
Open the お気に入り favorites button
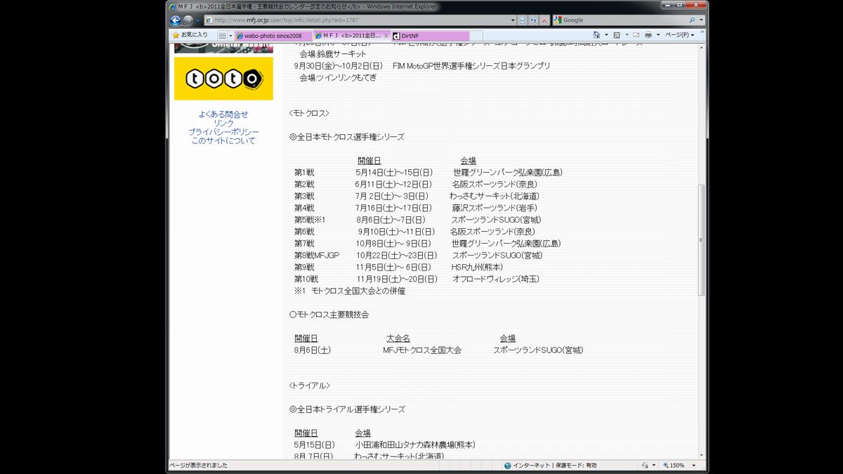coord(190,34)
